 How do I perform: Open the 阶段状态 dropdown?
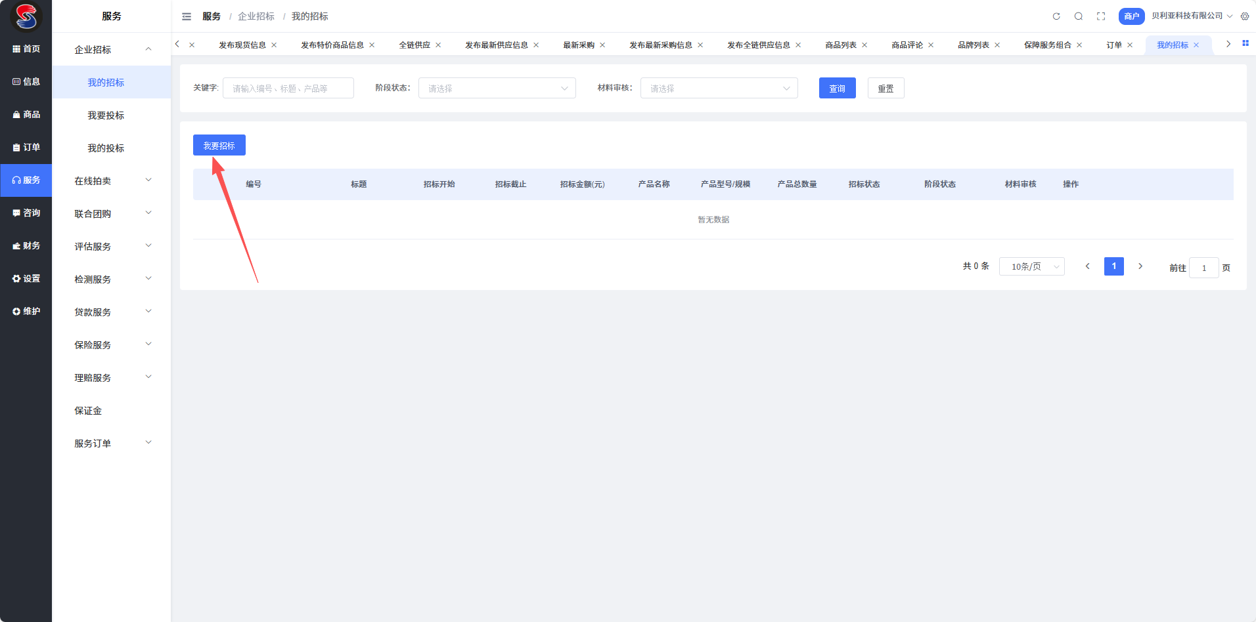coord(497,89)
